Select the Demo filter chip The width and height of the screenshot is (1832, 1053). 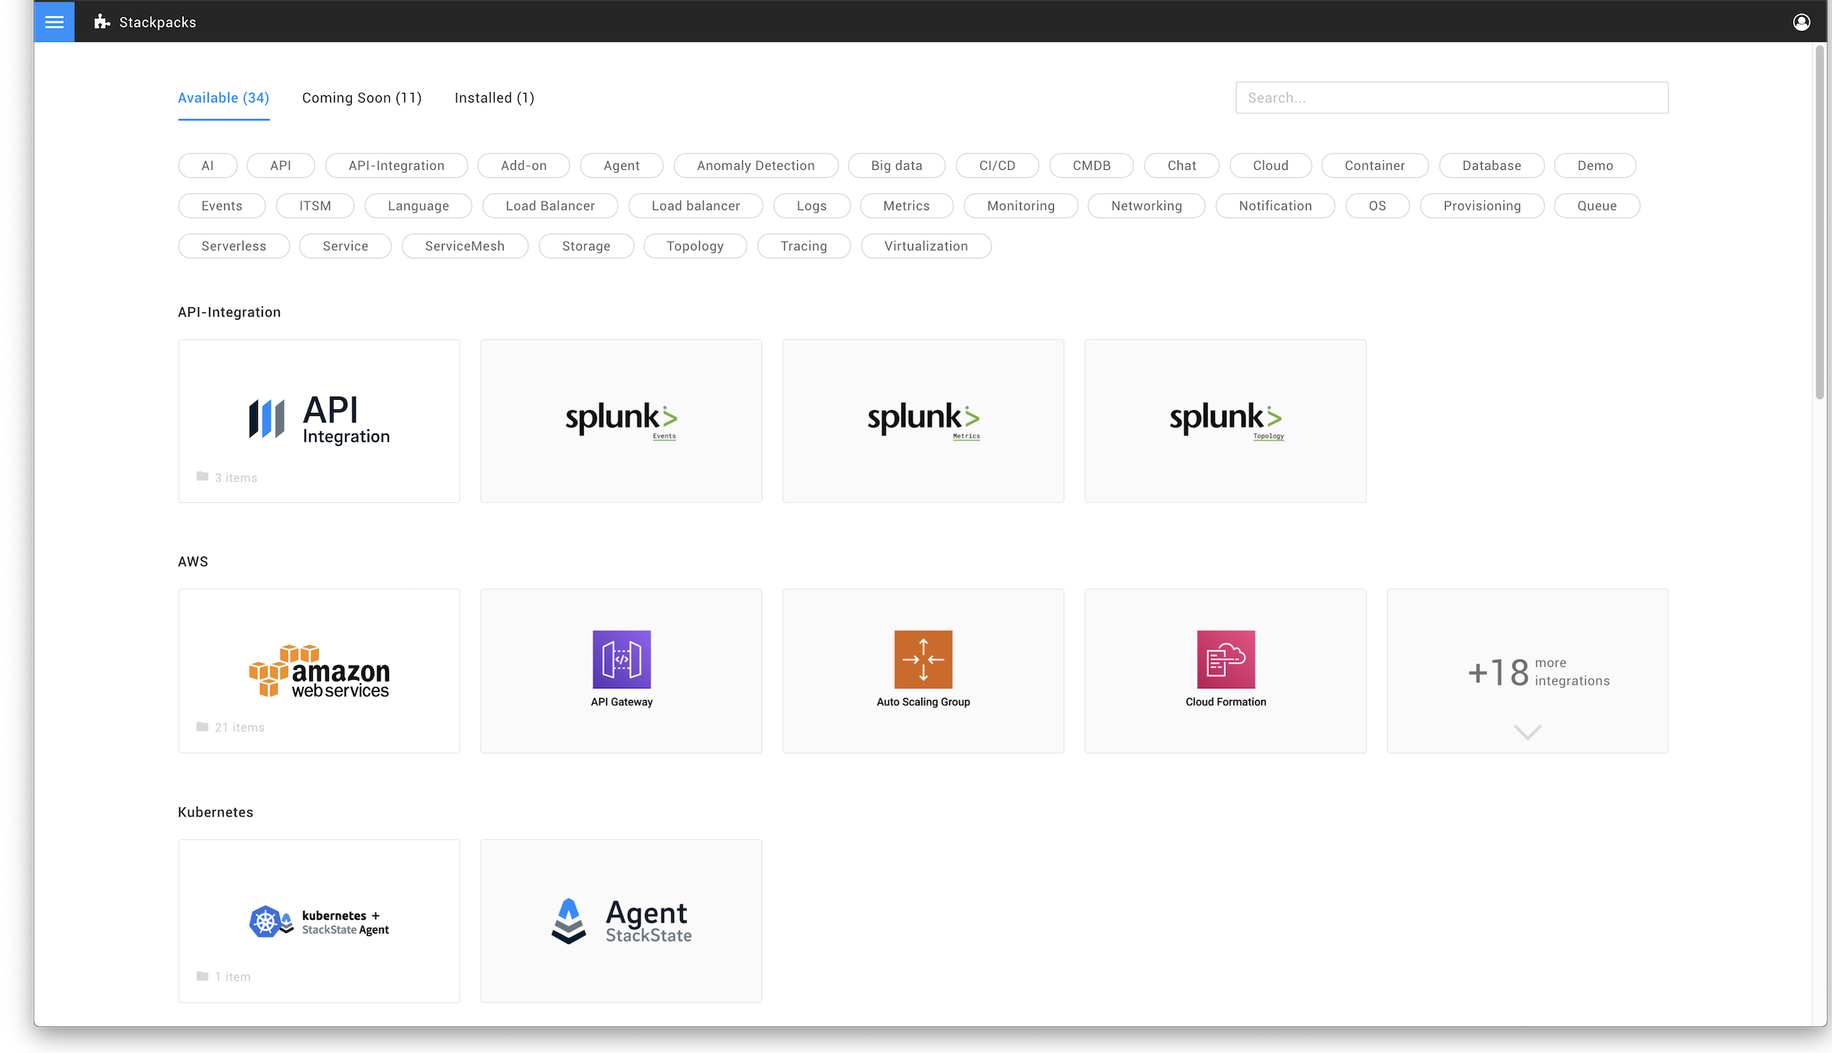1595,165
